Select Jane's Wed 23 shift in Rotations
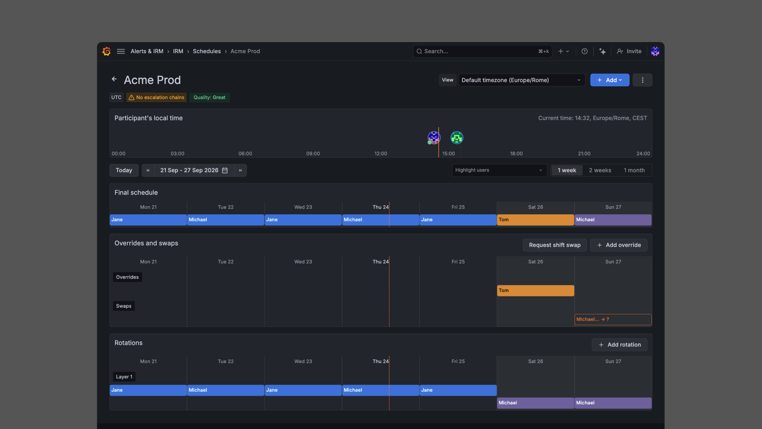This screenshot has height=429, width=762. click(303, 390)
